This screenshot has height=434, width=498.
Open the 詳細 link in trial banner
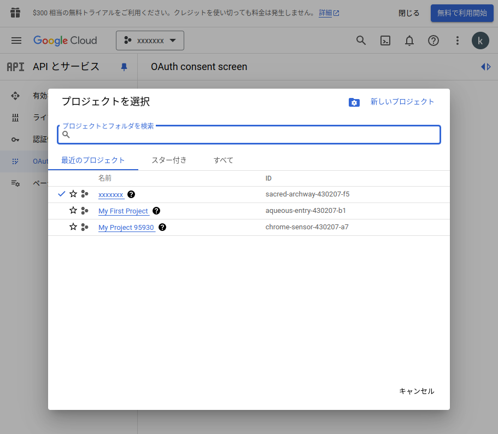(x=329, y=13)
